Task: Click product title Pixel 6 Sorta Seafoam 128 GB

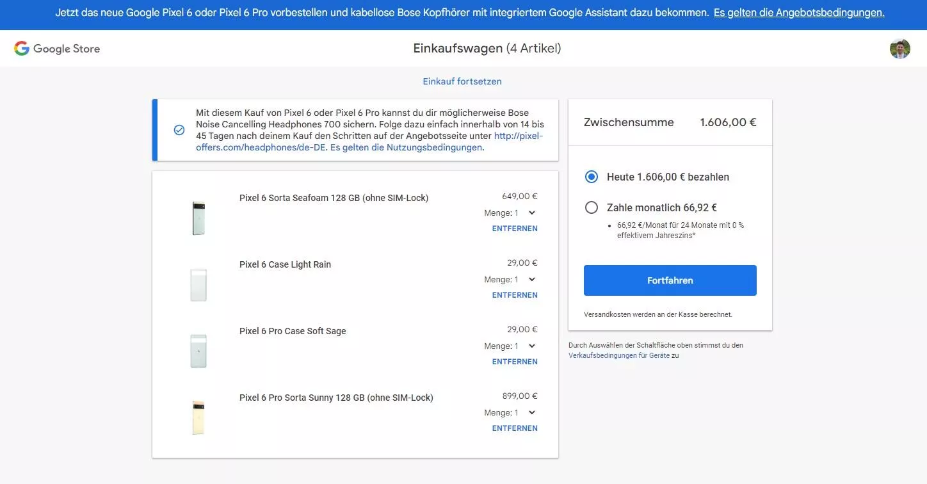Action: click(334, 198)
